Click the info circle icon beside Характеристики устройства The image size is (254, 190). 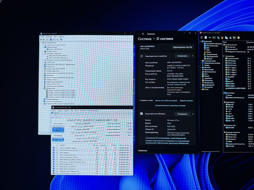(142, 56)
